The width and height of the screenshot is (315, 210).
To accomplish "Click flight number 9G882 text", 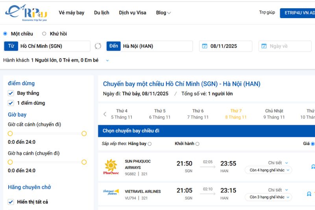I will click(x=130, y=174).
